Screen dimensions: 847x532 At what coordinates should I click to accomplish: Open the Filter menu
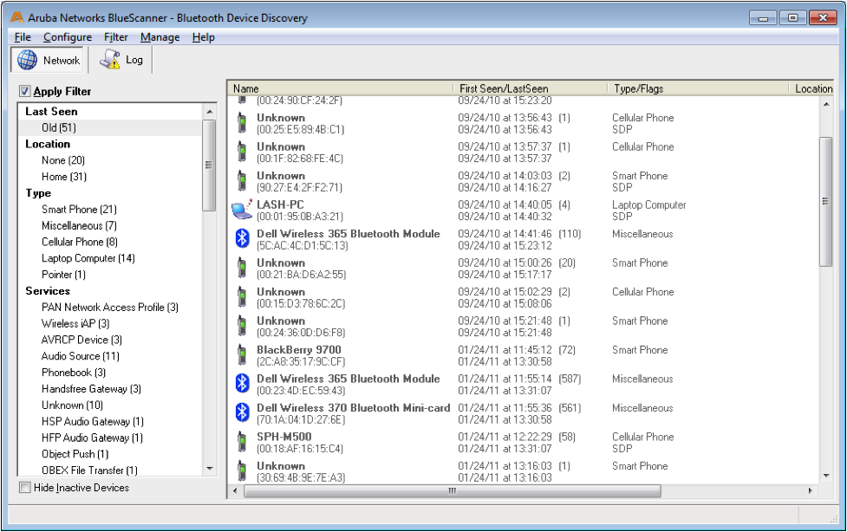(x=115, y=37)
